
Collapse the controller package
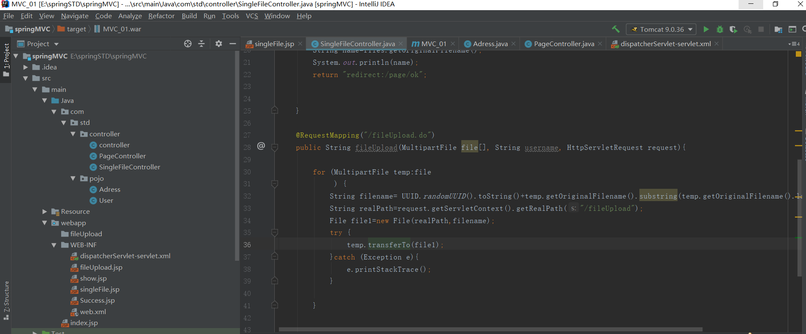coord(73,134)
